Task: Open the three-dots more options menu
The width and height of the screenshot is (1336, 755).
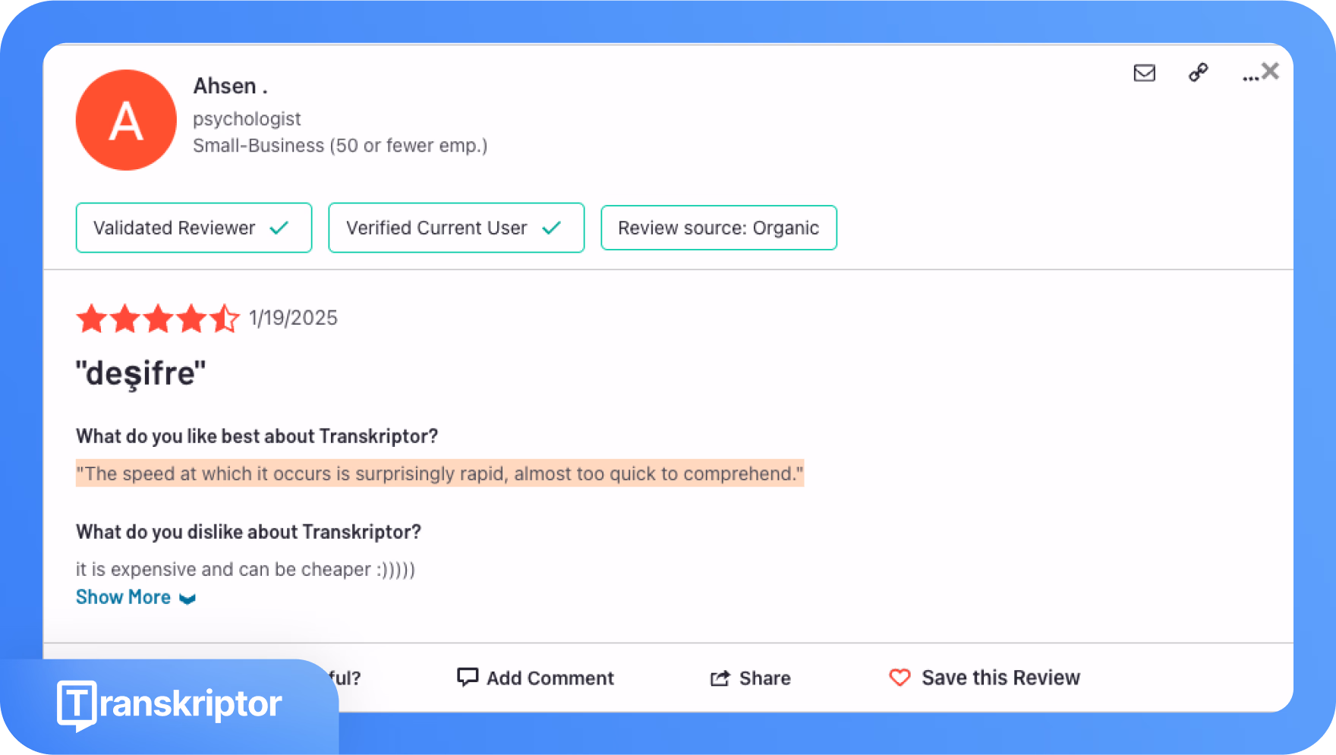Action: tap(1249, 77)
